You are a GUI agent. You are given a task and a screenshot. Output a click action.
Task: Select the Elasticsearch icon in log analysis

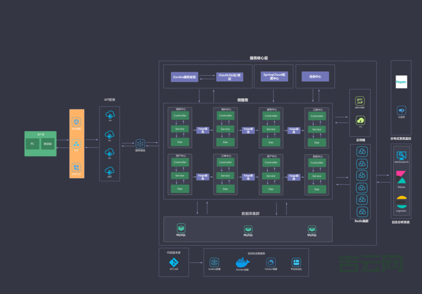pos(401,156)
